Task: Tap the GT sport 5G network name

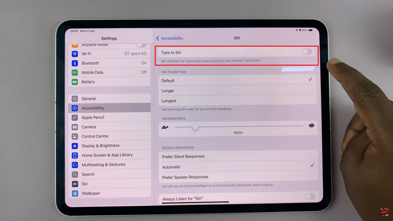Action: (x=135, y=54)
